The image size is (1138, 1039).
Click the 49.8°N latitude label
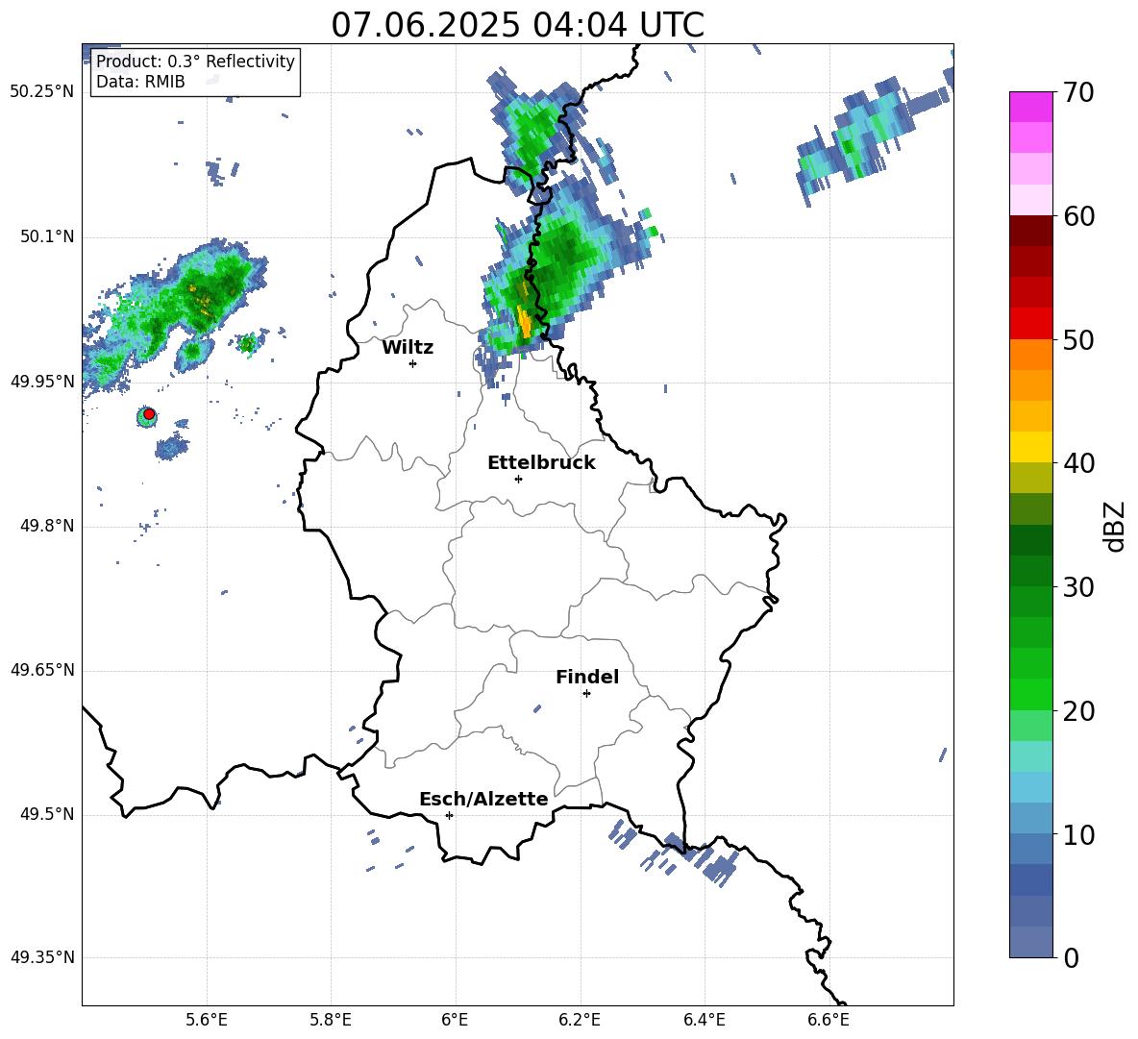[x=47, y=526]
